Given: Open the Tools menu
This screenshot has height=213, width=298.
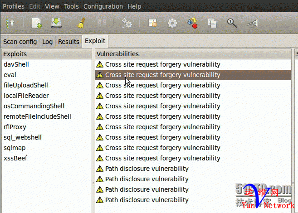Looking at the screenshot, I should coord(71,6).
